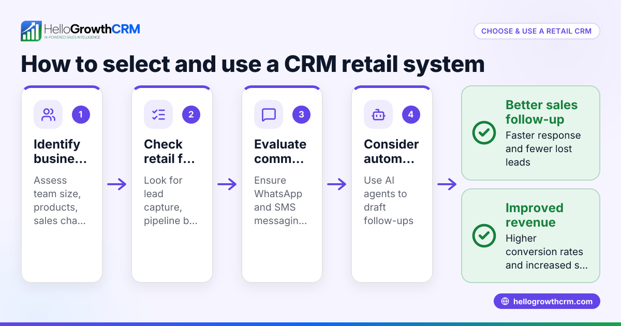
Task: Select the 'Identify busine…' card title
Action: coord(60,151)
